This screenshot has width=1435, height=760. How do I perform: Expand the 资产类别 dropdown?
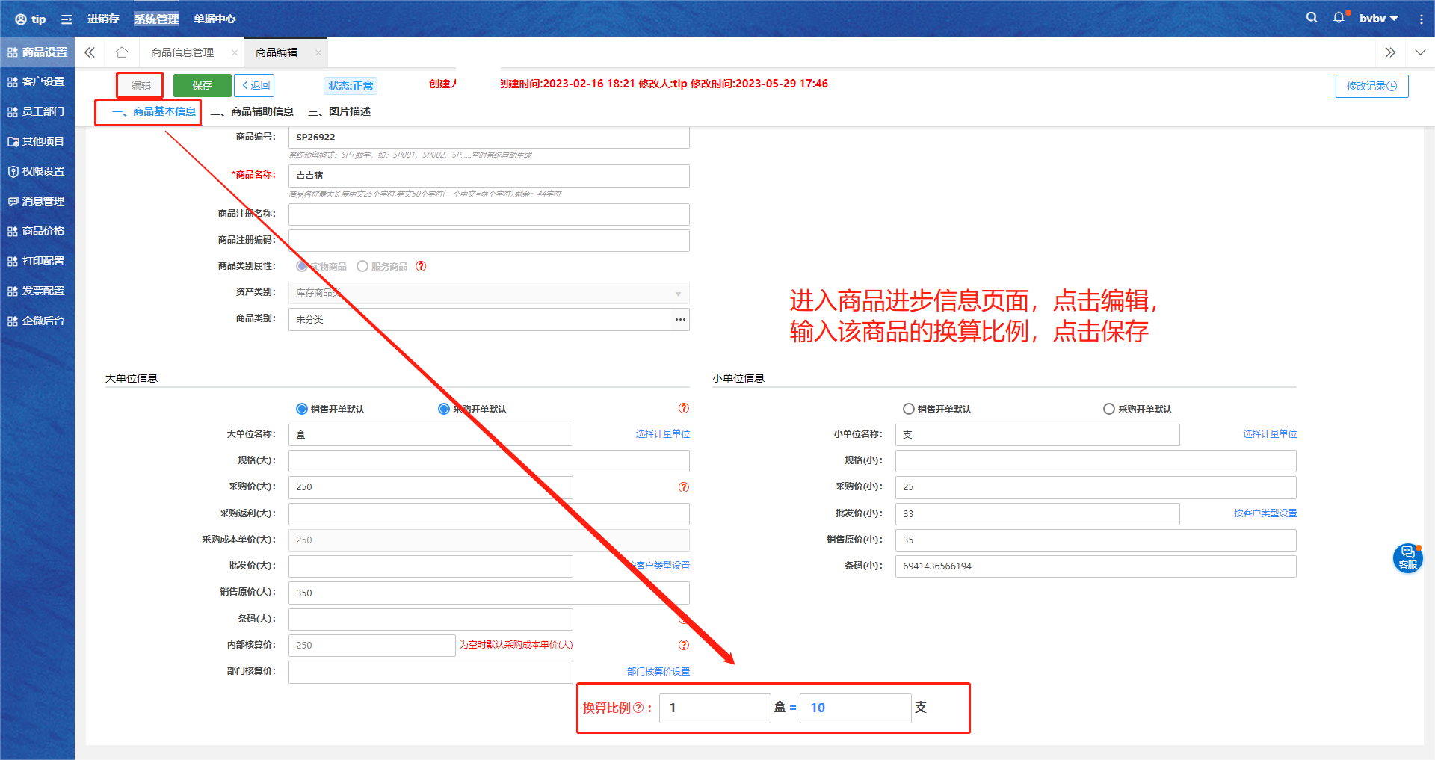tap(678, 294)
